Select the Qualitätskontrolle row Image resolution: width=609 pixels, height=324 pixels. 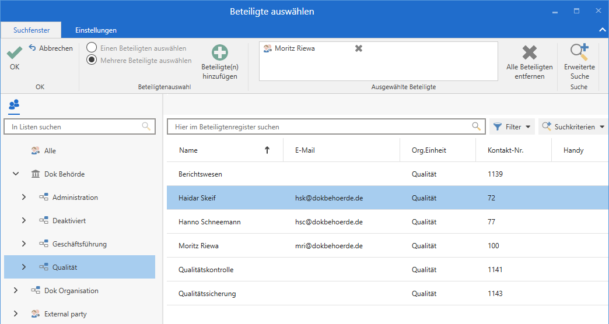pyautogui.click(x=387, y=270)
